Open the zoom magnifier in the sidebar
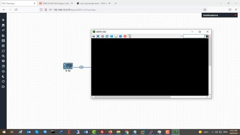 coord(3,56)
